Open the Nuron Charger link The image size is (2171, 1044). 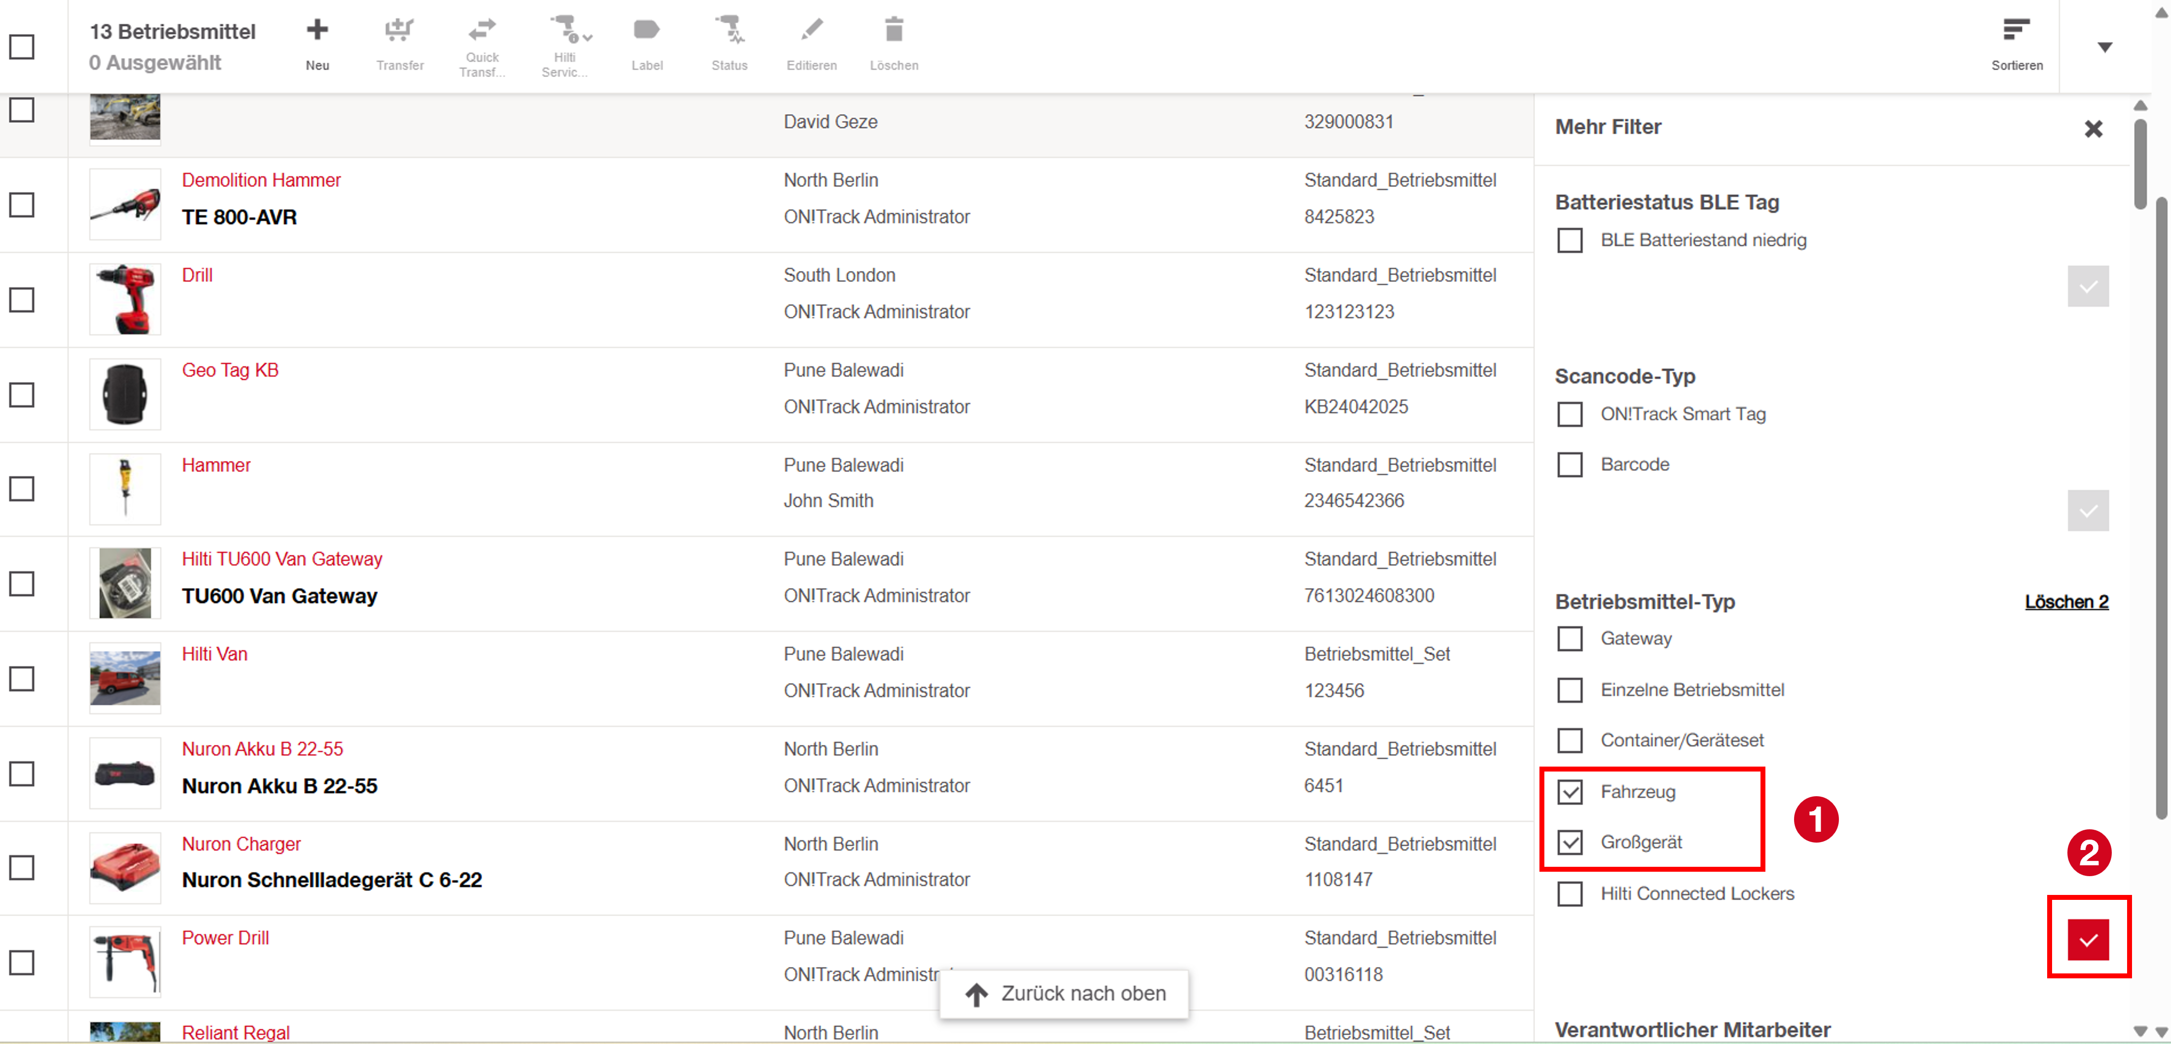click(x=241, y=844)
